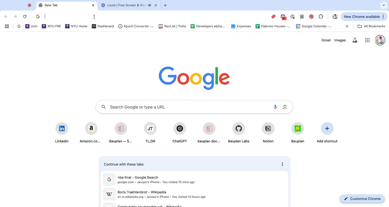Start a voice search with the microphone
The image size is (389, 207).
[x=275, y=107]
